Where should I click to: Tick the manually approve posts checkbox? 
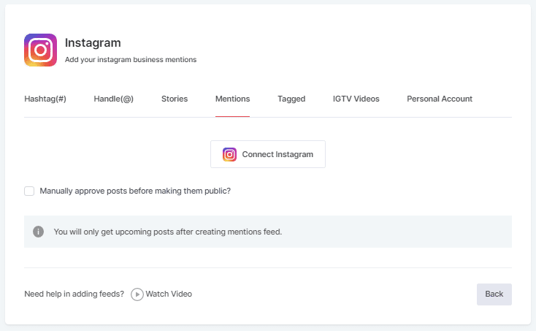pyautogui.click(x=29, y=191)
